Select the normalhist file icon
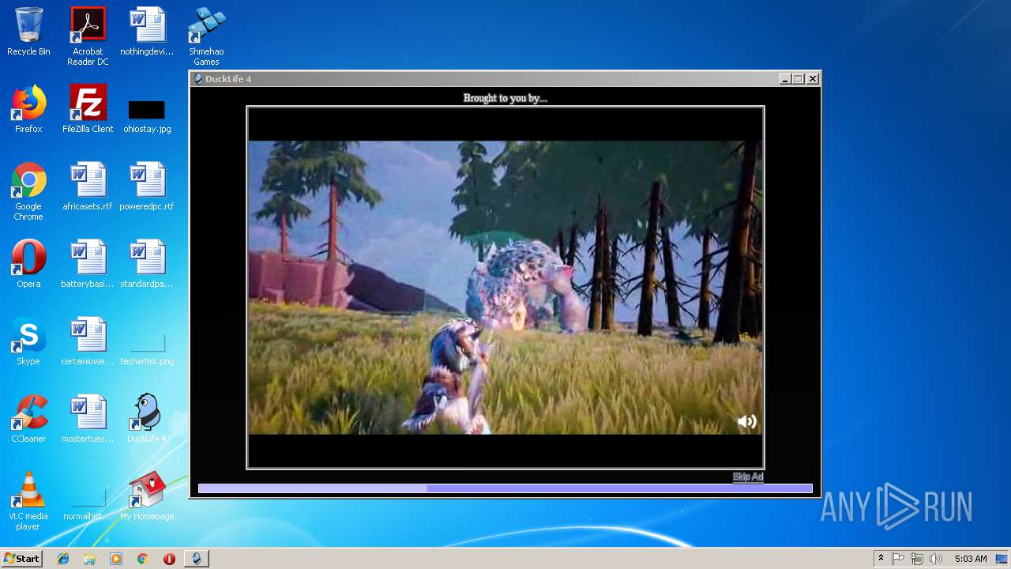The height and width of the screenshot is (569, 1011). 88,506
